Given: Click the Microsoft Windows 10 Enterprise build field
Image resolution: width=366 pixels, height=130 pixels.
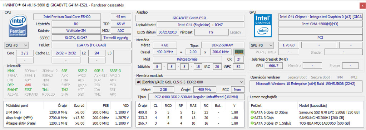Looking at the screenshot, I should coord(306,86).
